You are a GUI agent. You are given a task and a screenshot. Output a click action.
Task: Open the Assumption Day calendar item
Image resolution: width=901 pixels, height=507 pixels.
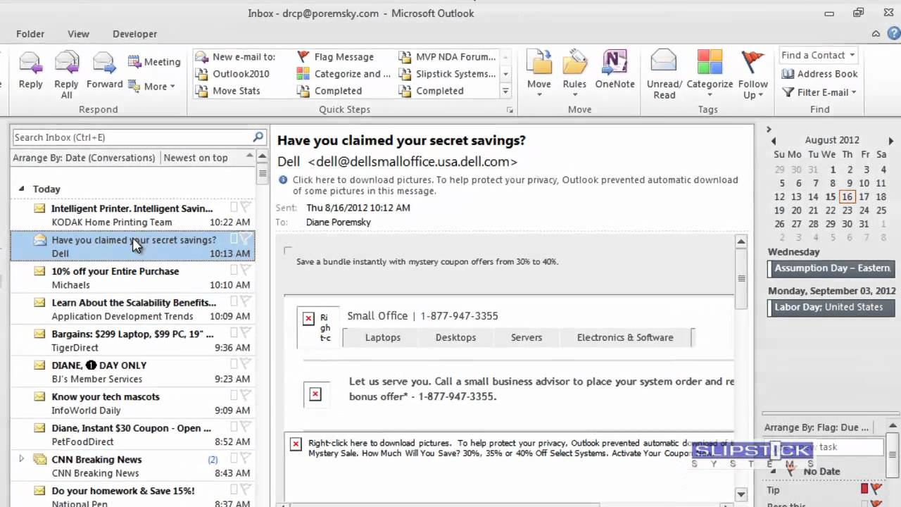[x=831, y=268]
